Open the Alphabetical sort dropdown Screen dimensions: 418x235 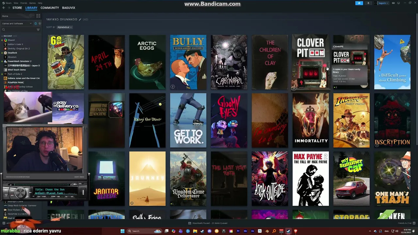pyautogui.click(x=64, y=27)
